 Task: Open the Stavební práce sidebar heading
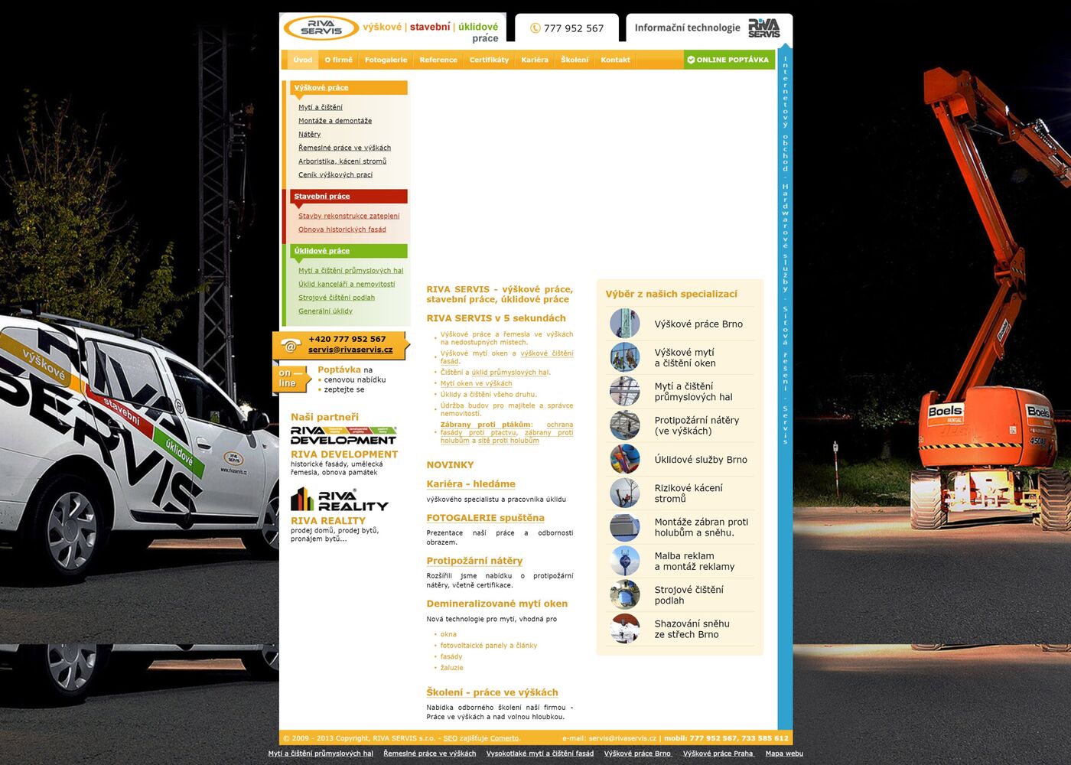click(349, 196)
